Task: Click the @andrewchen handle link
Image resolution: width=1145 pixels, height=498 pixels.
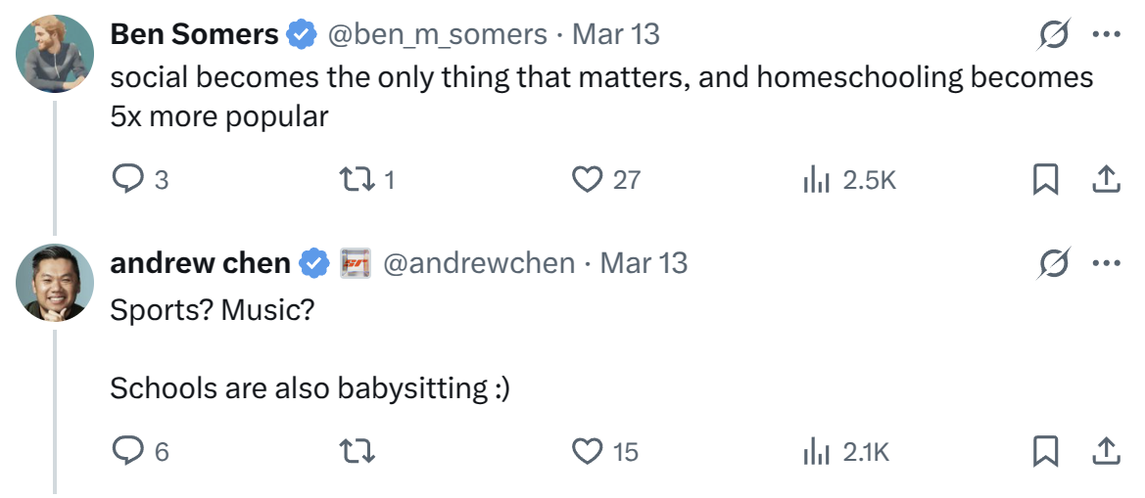Action: click(479, 263)
